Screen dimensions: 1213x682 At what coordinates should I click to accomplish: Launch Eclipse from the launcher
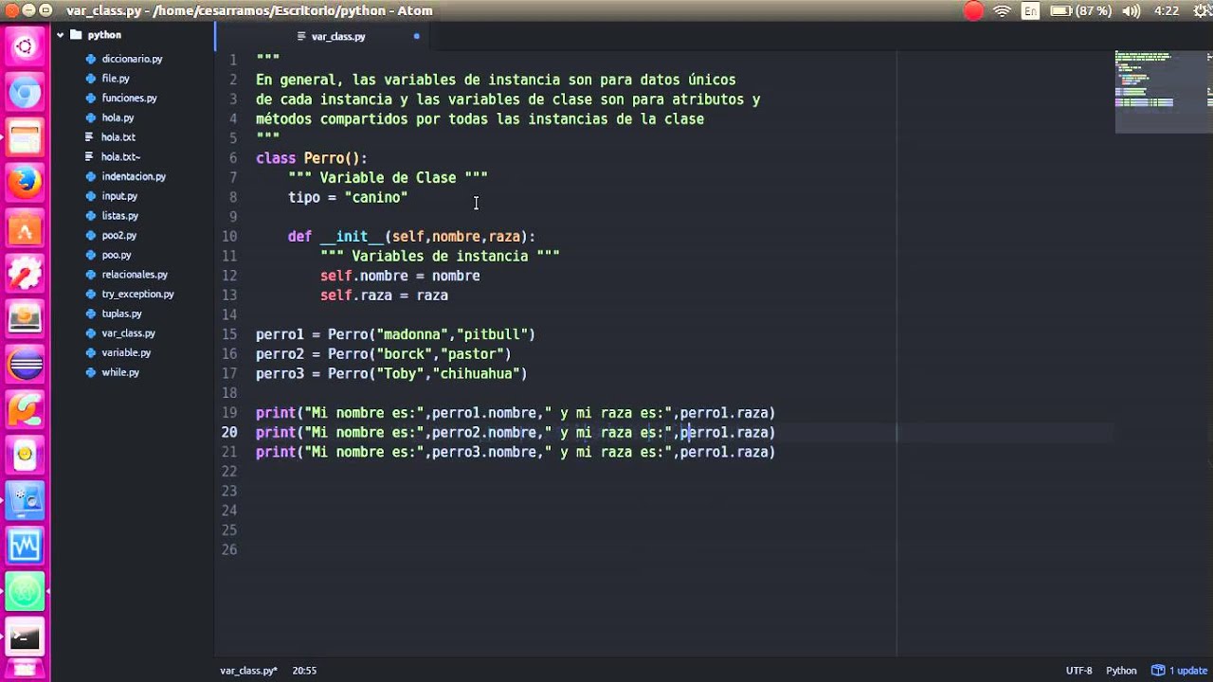click(24, 365)
